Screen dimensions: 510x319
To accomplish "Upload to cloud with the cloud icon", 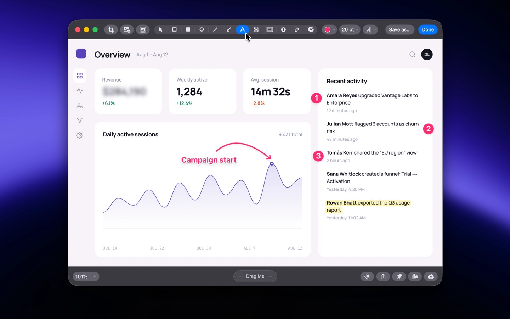I will pos(431,276).
